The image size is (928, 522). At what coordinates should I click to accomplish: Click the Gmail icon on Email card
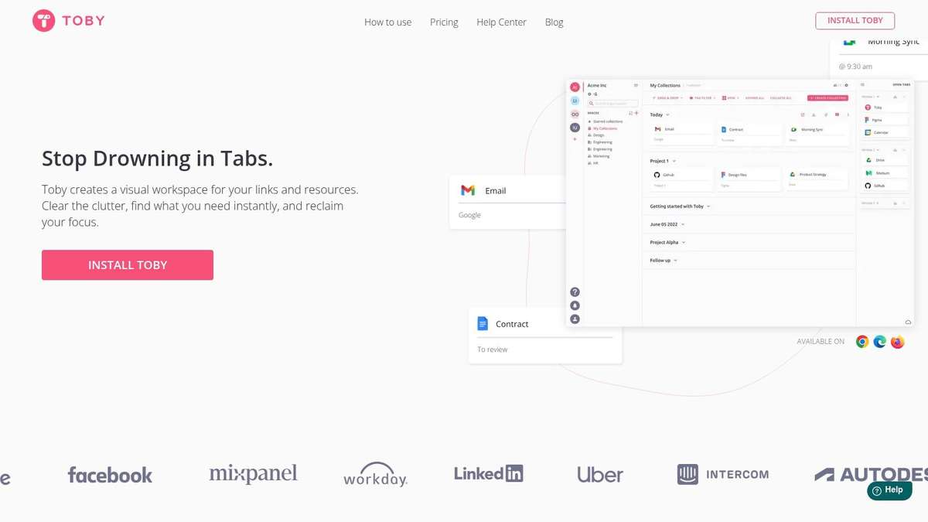pyautogui.click(x=468, y=190)
